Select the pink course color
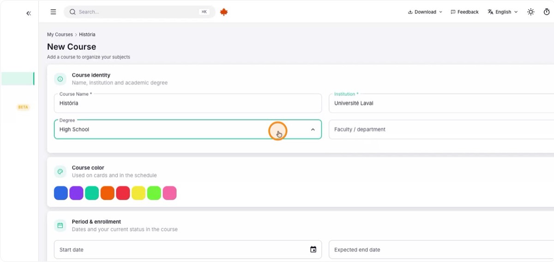The image size is (554, 262). tap(169, 193)
